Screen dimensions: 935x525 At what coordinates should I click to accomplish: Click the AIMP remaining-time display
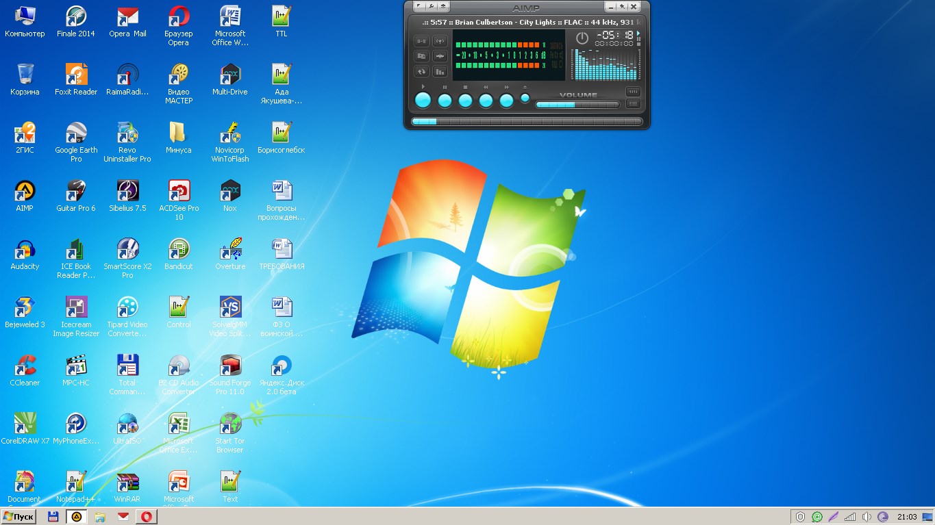[614, 36]
